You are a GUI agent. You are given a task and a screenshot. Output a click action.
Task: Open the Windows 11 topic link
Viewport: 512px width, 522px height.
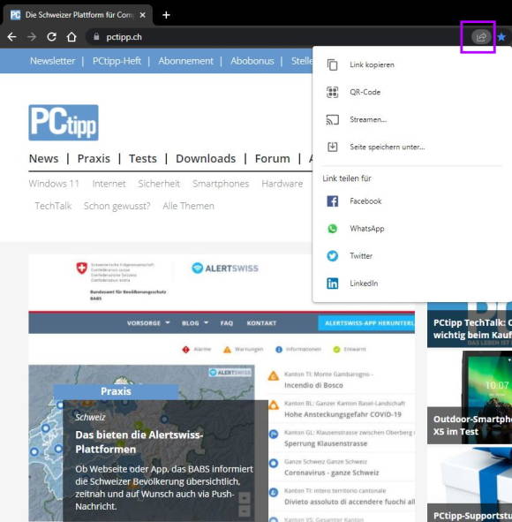click(x=54, y=184)
